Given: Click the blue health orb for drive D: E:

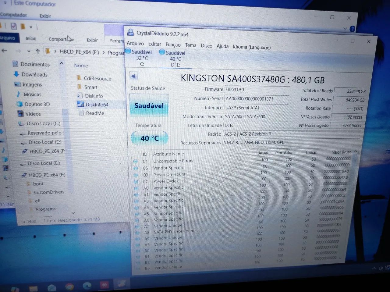Looking at the screenshot, I should point(162,52).
